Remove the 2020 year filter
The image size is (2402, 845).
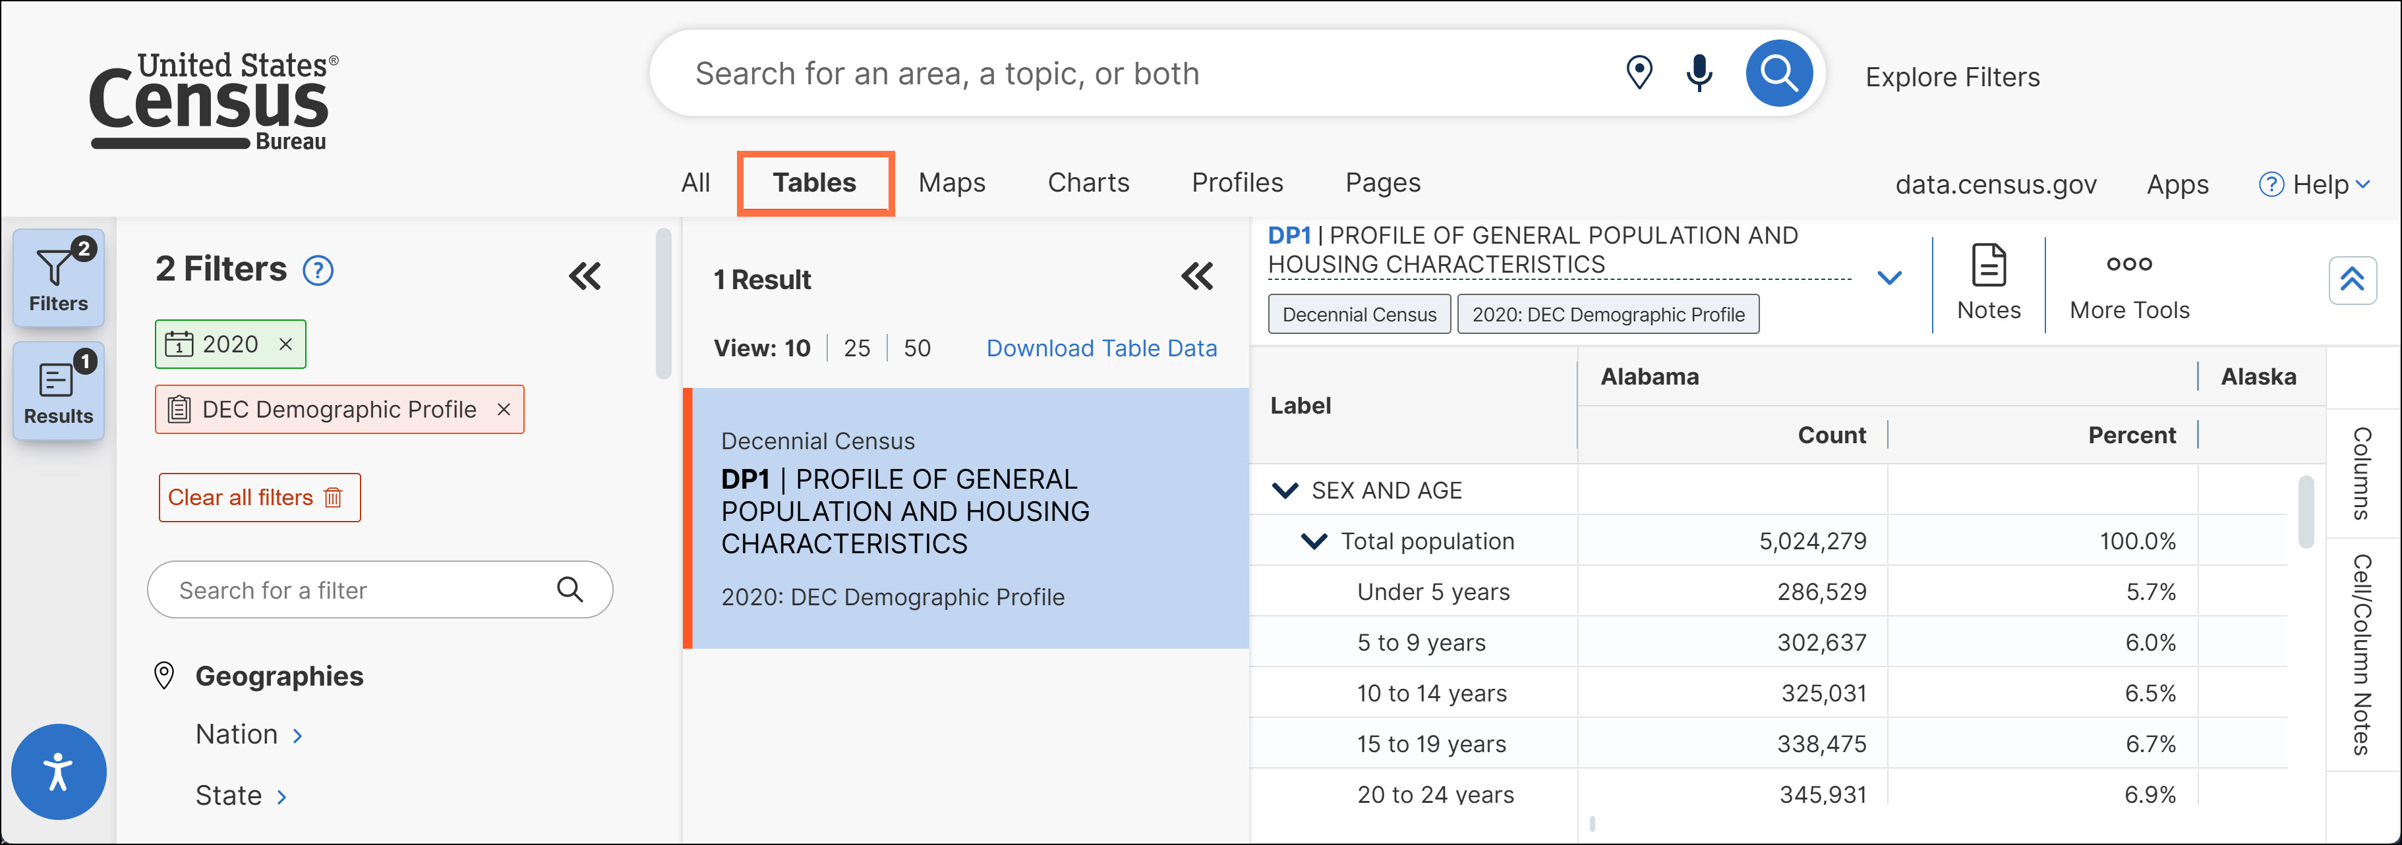[286, 344]
